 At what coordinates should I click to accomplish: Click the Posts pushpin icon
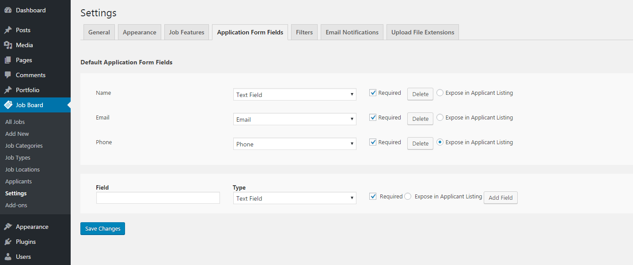coord(8,30)
